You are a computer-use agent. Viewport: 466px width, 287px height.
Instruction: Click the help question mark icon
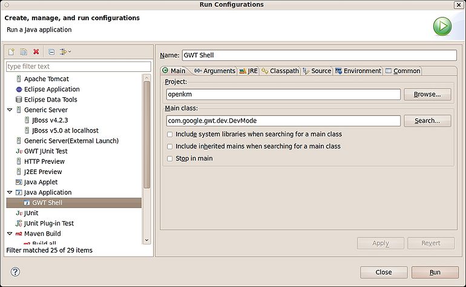point(15,271)
